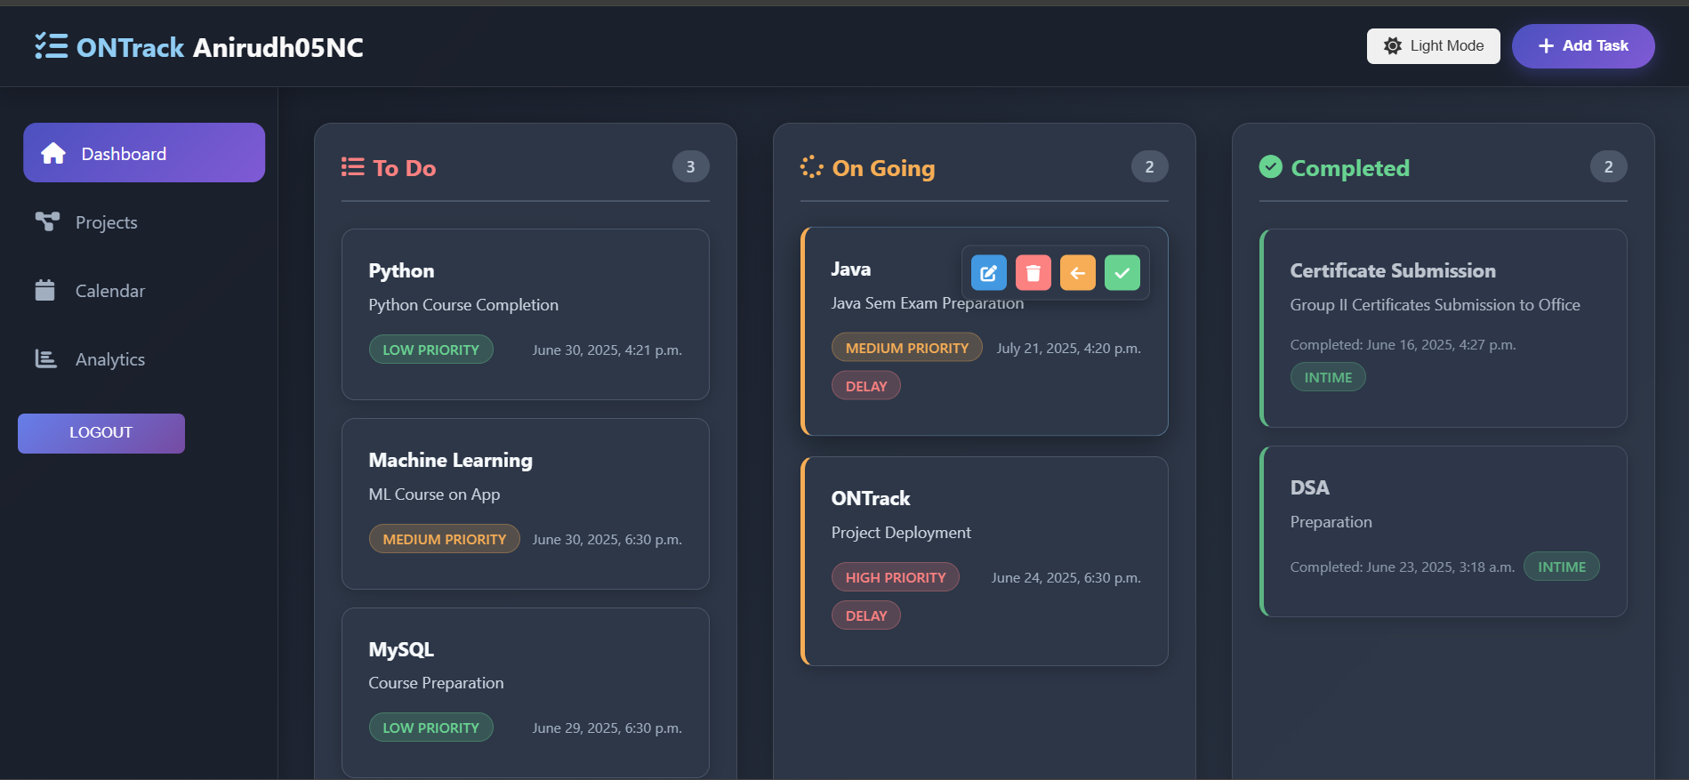Click the edit icon on Java task
Image resolution: width=1689 pixels, height=780 pixels.
coord(988,273)
